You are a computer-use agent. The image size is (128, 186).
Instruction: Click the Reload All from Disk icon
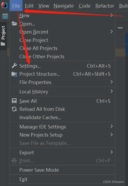point(14,109)
